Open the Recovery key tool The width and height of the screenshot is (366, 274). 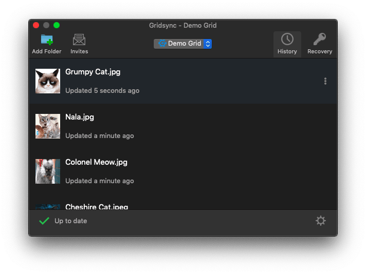point(320,44)
